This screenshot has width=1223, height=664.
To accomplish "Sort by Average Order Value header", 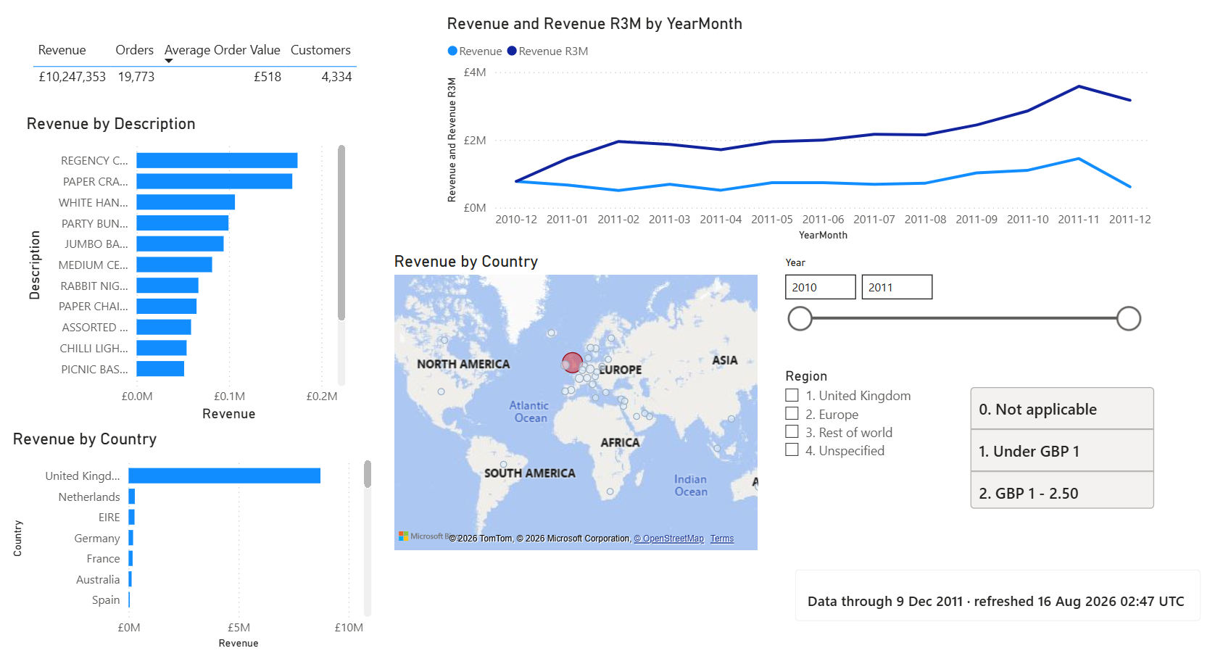I will tap(222, 50).
